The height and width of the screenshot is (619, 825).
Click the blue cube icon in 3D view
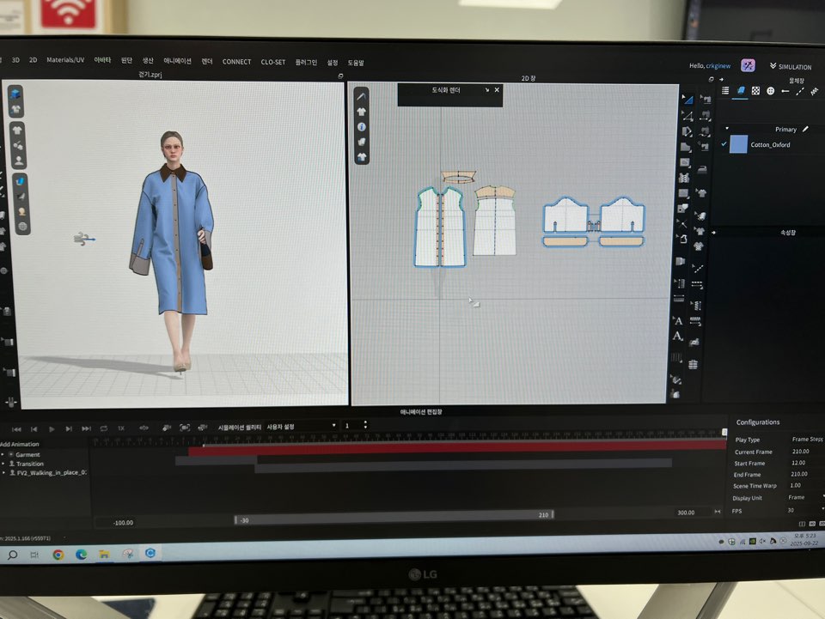click(15, 94)
